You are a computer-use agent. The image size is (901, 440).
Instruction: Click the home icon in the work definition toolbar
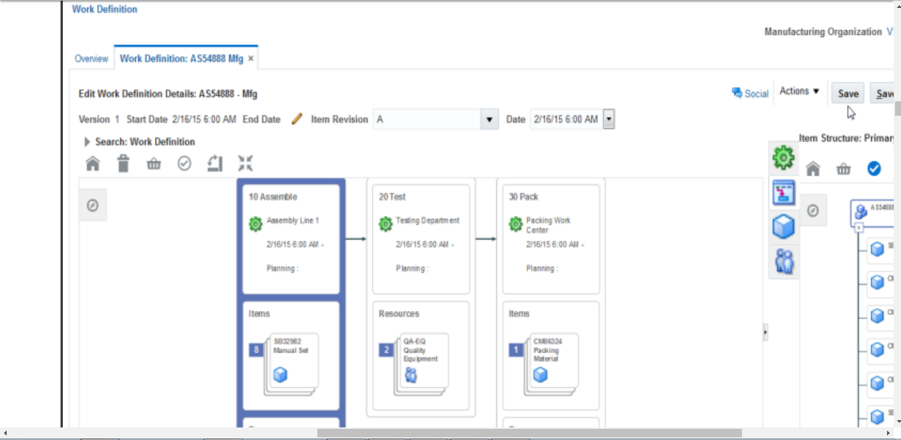tap(92, 163)
